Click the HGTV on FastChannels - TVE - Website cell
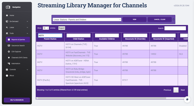194x106 pixels. 78,54
